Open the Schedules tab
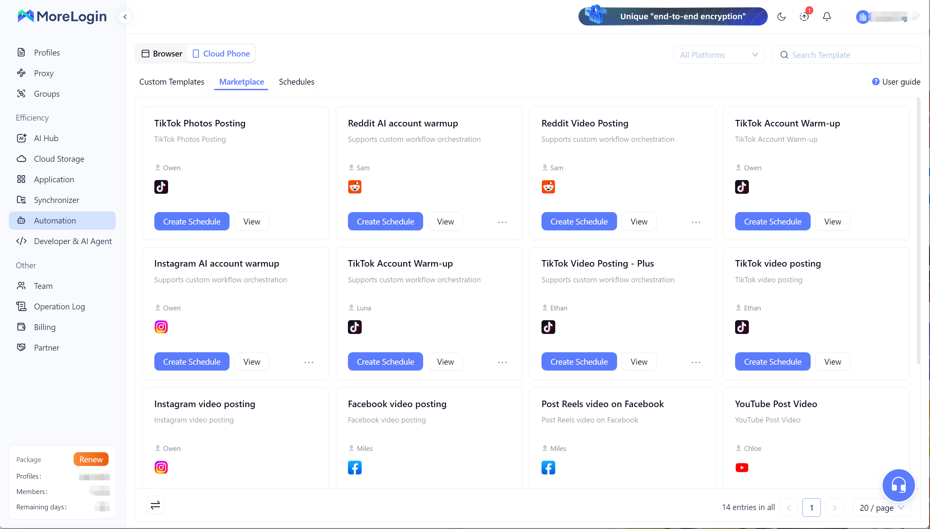 pyautogui.click(x=296, y=82)
